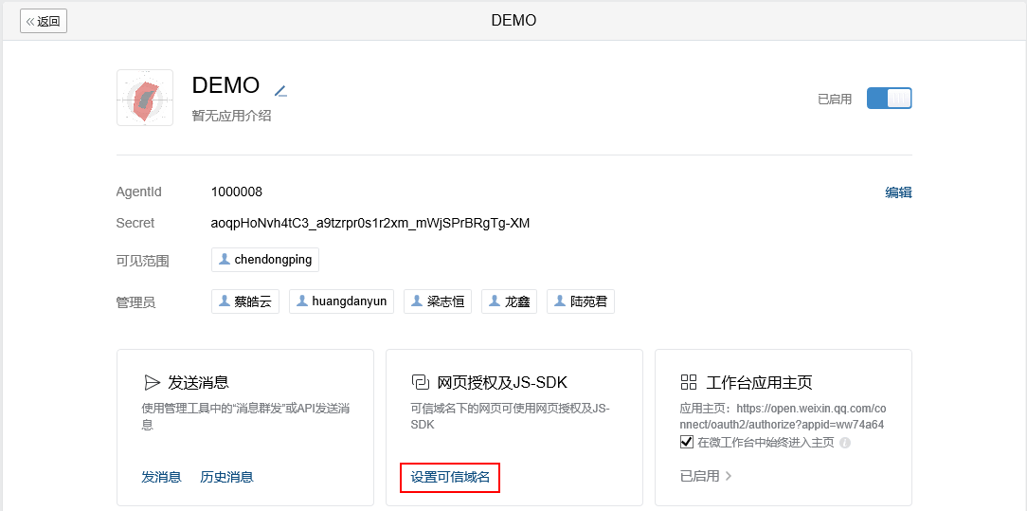
Task: Click the 网页授权及JS-SDK overlapping squares icon
Action: (x=419, y=382)
